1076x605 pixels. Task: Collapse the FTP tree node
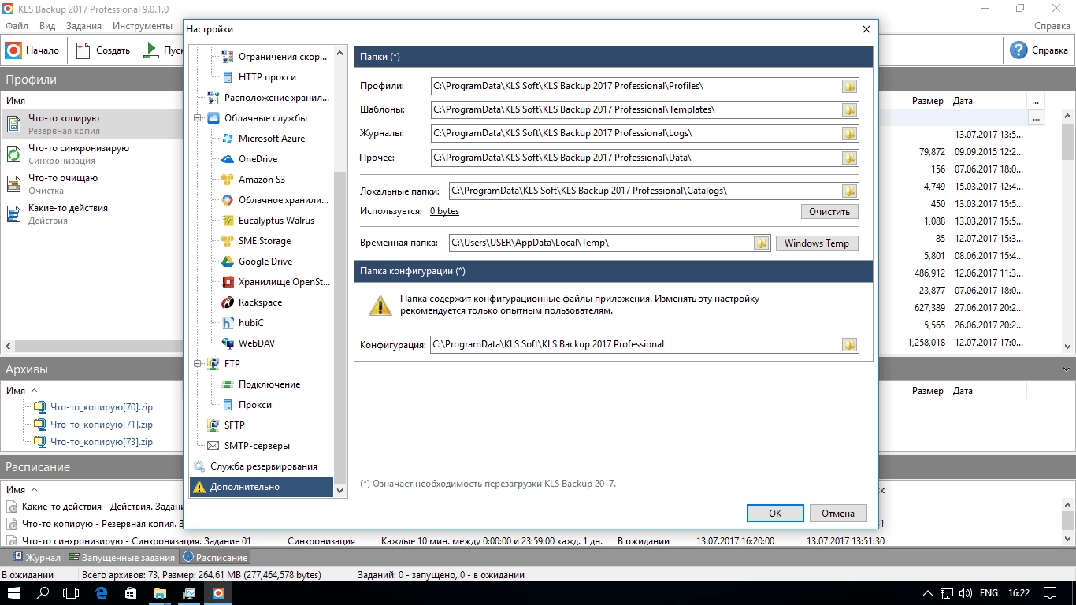197,364
